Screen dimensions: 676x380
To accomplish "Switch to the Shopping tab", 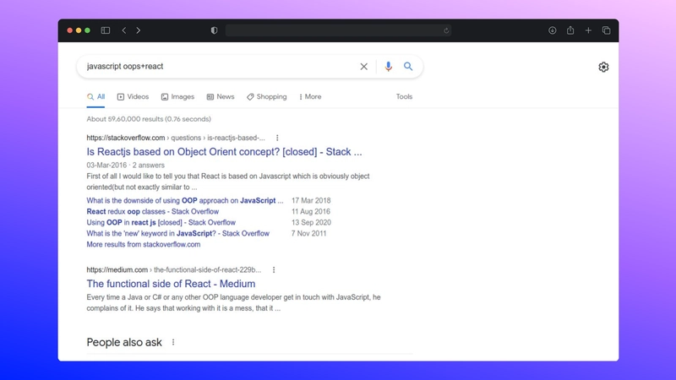I will 266,97.
